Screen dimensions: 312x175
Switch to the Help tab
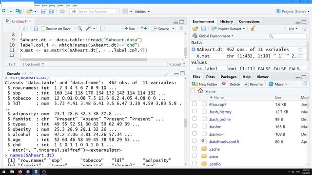(246, 77)
